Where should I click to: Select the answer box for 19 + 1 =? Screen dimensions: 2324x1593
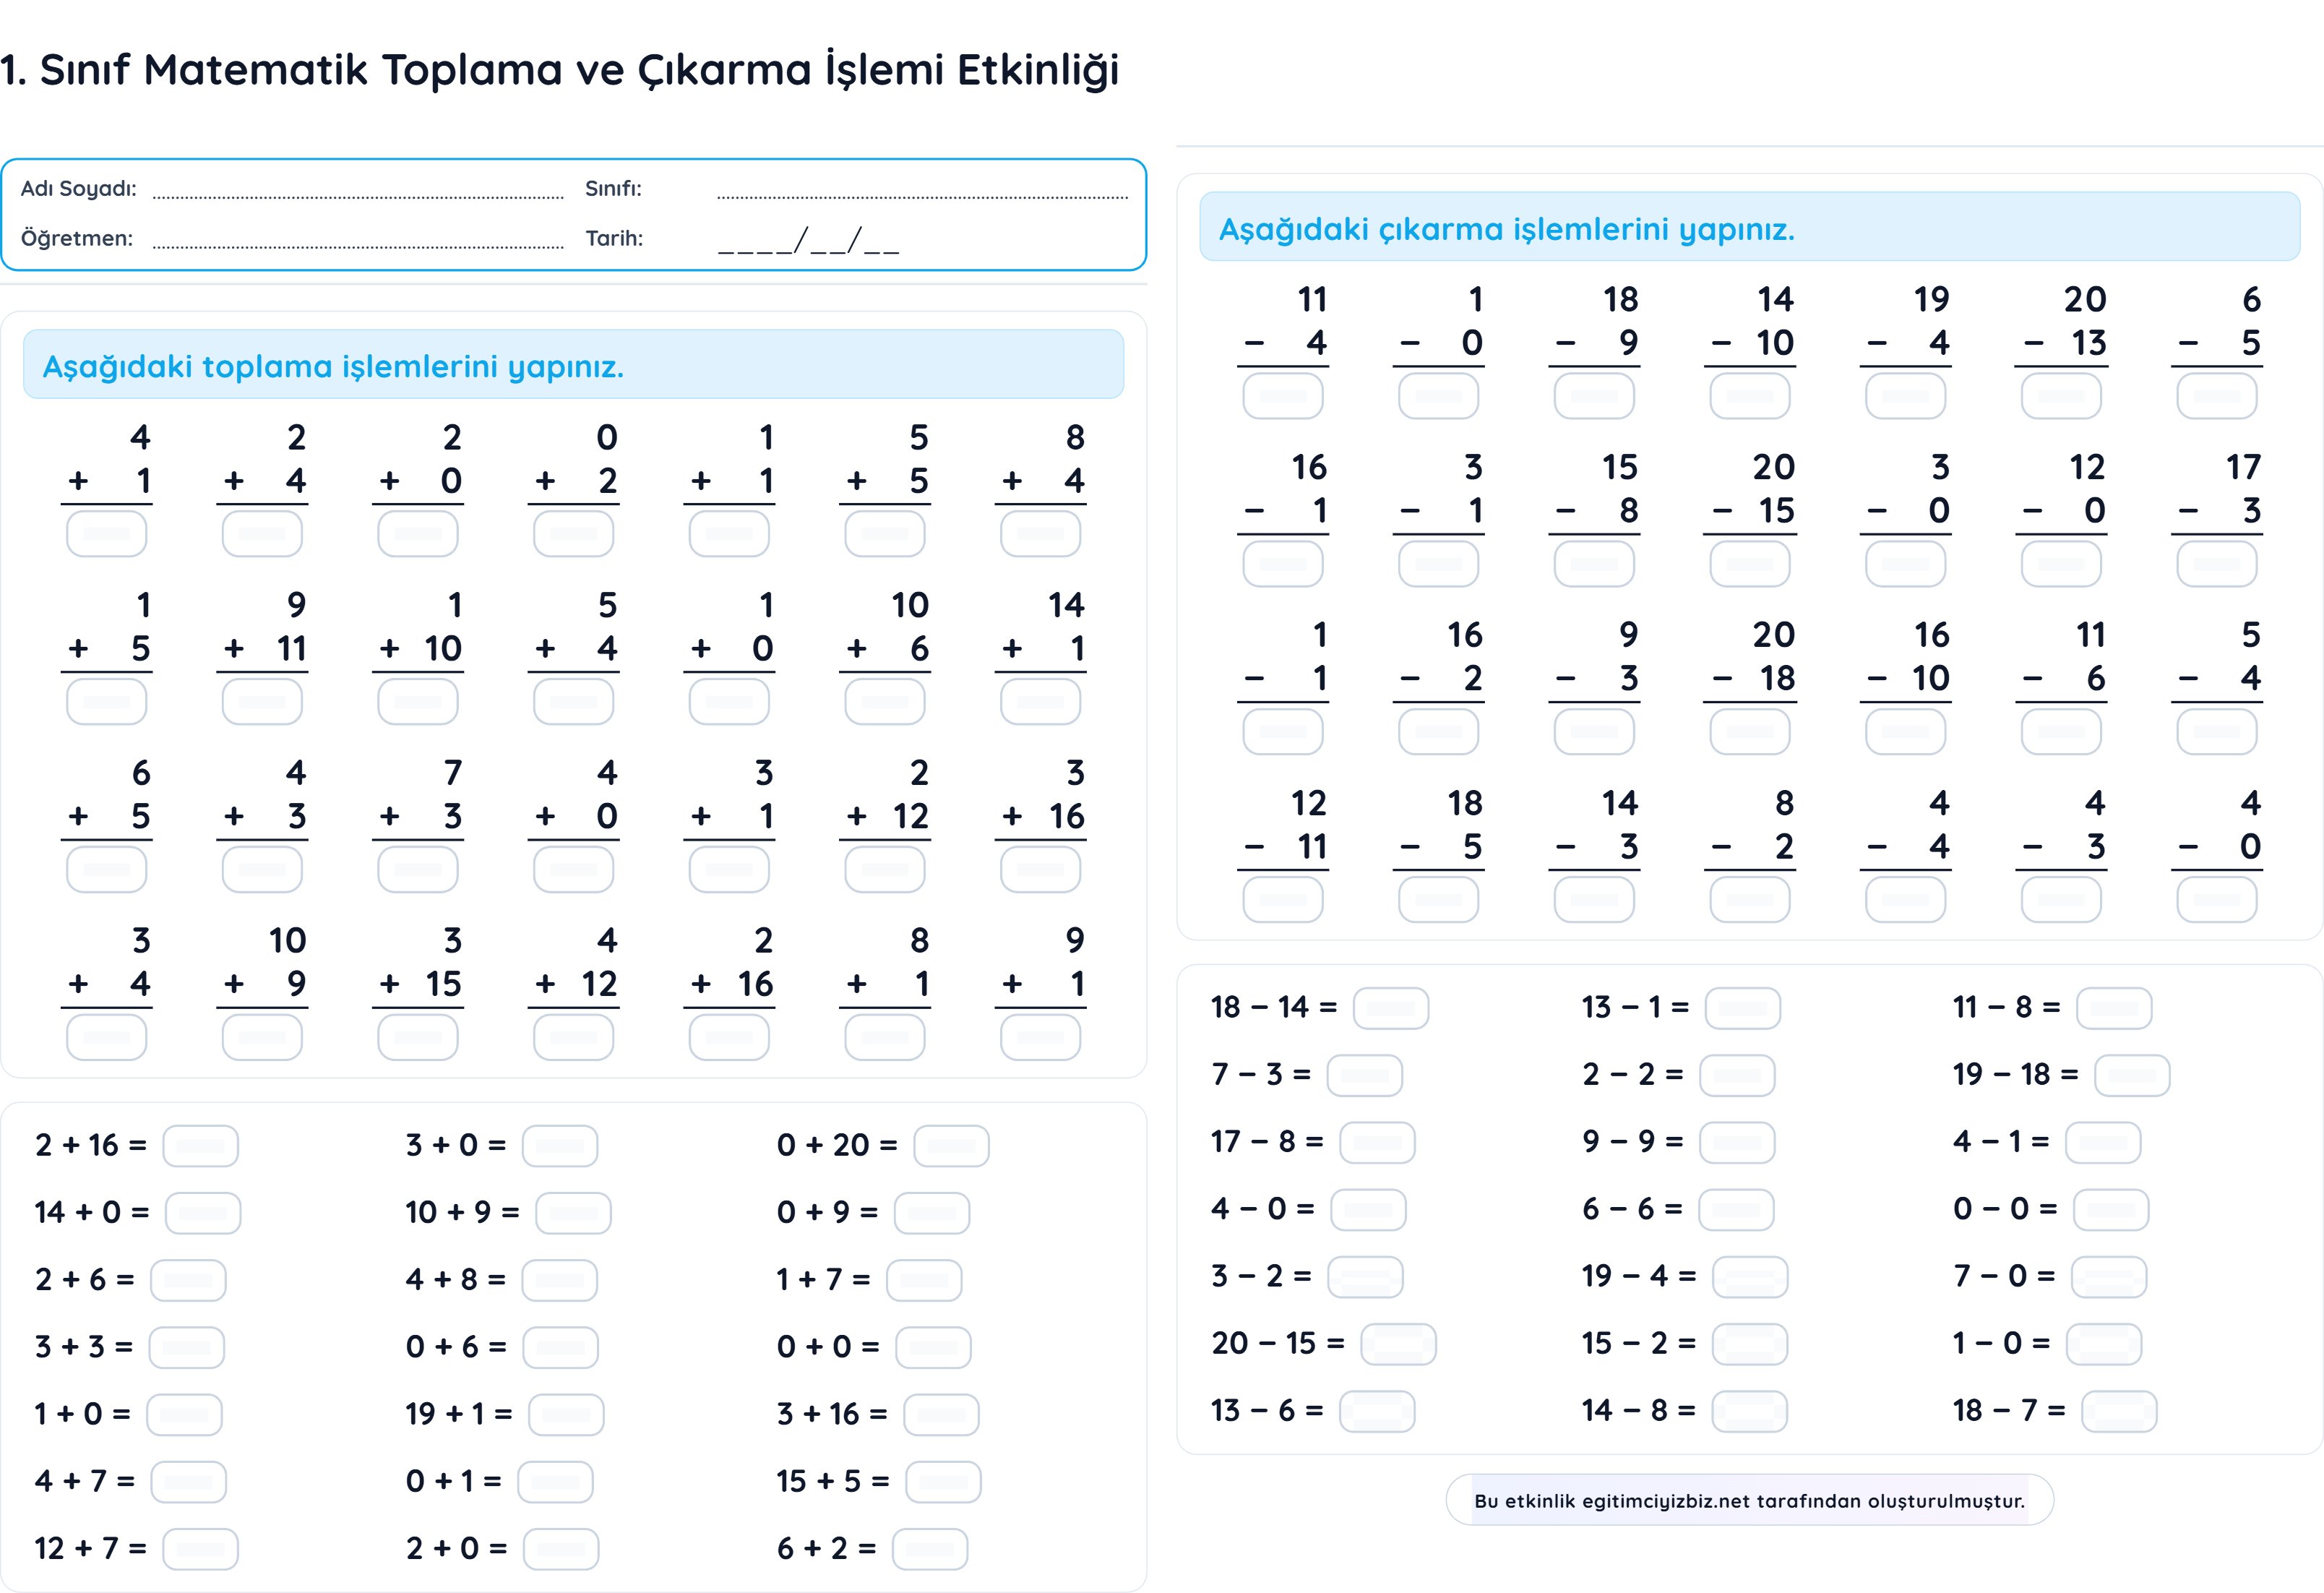coord(566,1415)
